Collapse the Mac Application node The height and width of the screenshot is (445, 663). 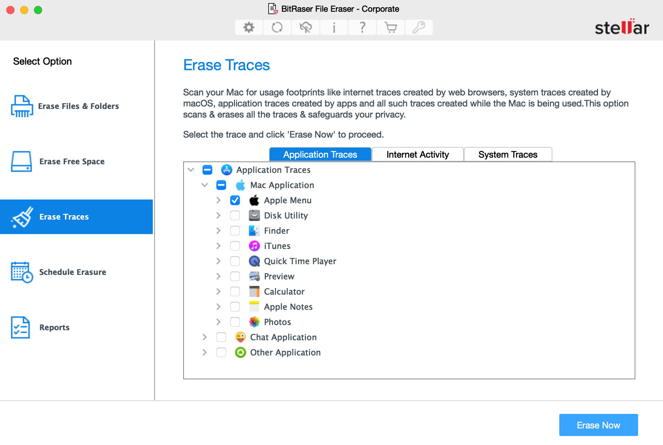(x=205, y=185)
